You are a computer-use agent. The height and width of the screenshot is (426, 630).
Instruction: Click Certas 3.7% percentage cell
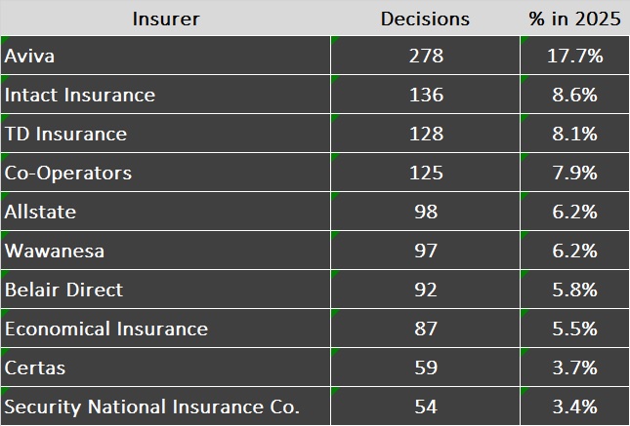[574, 368]
